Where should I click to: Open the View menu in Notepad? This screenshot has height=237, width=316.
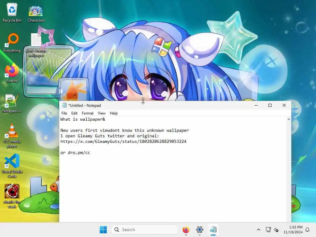(x=102, y=113)
